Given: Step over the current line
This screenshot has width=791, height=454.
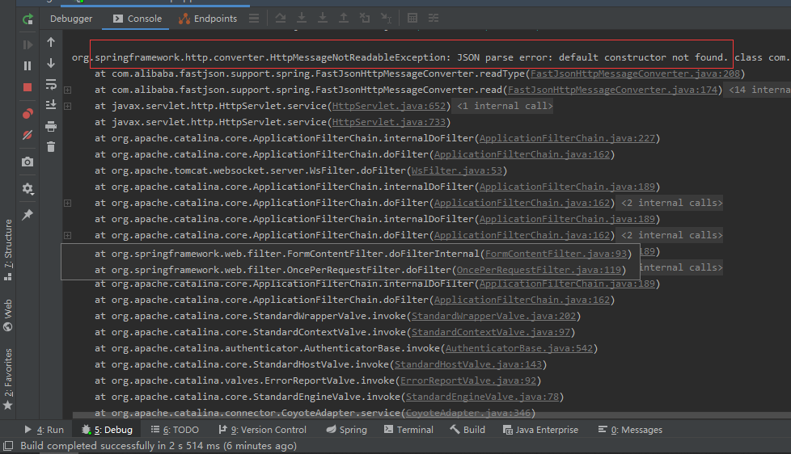Looking at the screenshot, I should point(281,19).
